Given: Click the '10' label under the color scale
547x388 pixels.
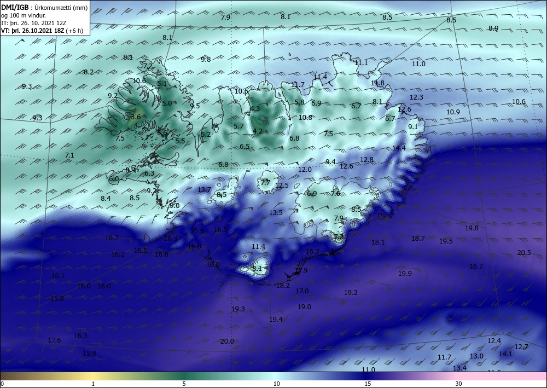Looking at the screenshot, I should coord(276,384).
